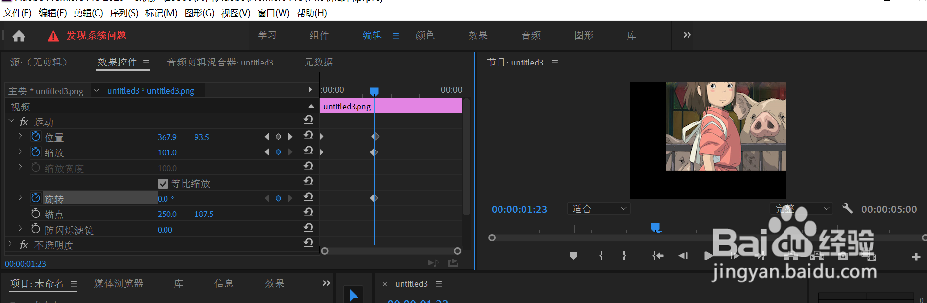Open the 编辑 workspace hamburger menu
927x303 pixels.
tap(396, 36)
